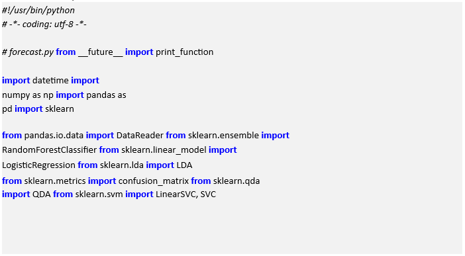Click the word 'DataReader'
Image resolution: width=465 pixels, height=256 pixels.
(140, 136)
